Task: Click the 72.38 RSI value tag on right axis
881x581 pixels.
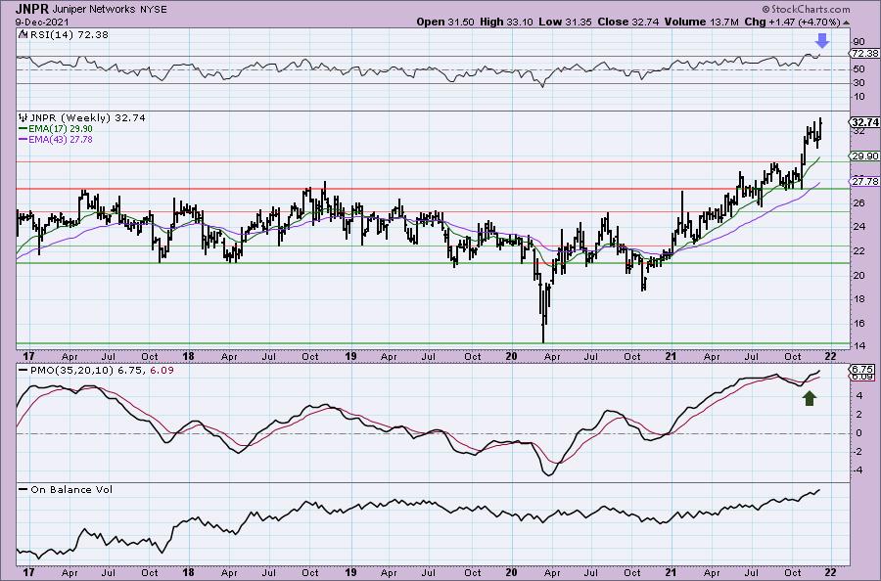Action: [x=864, y=54]
